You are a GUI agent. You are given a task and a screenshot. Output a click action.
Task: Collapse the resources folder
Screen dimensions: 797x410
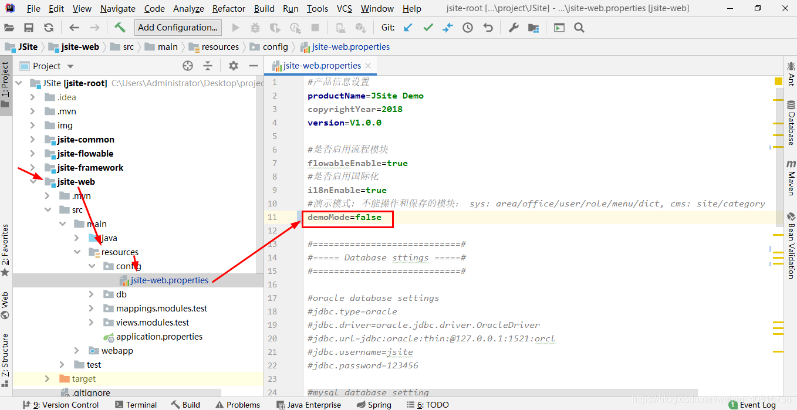click(77, 252)
